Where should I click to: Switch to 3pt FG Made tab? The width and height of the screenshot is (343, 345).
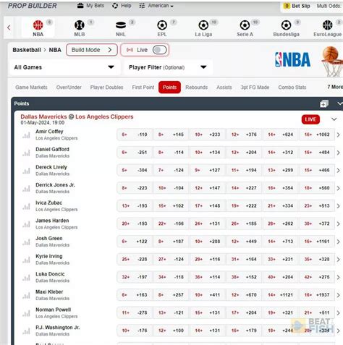point(255,88)
